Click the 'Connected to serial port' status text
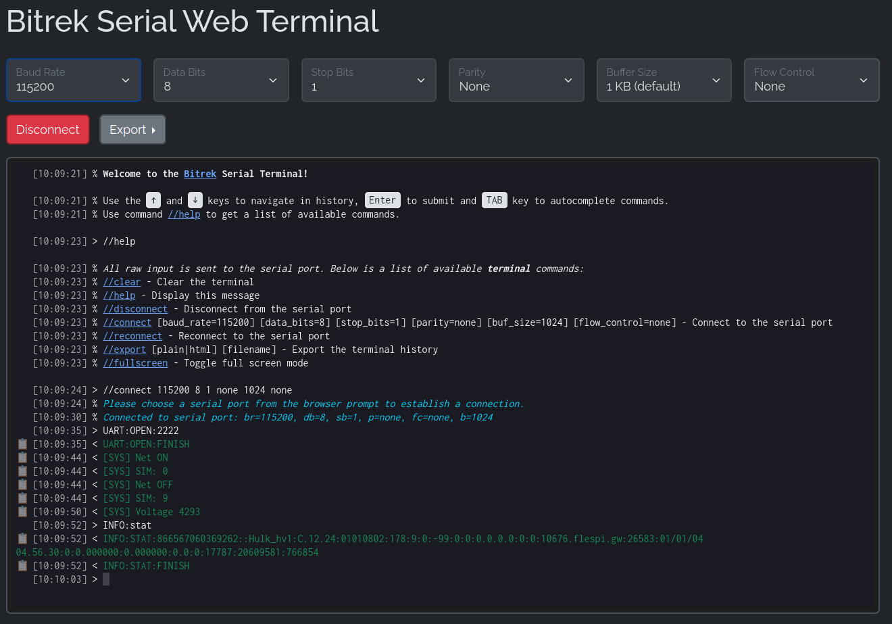Image resolution: width=892 pixels, height=624 pixels. [298, 417]
